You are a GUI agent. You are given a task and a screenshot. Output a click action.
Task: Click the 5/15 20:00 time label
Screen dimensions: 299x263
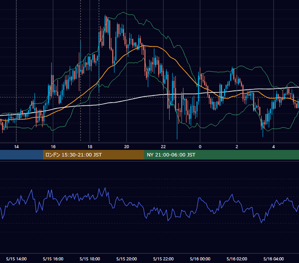tap(127, 259)
